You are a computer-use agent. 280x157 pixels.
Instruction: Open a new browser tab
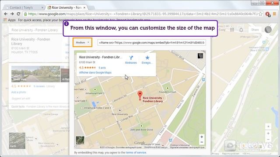(91, 7)
